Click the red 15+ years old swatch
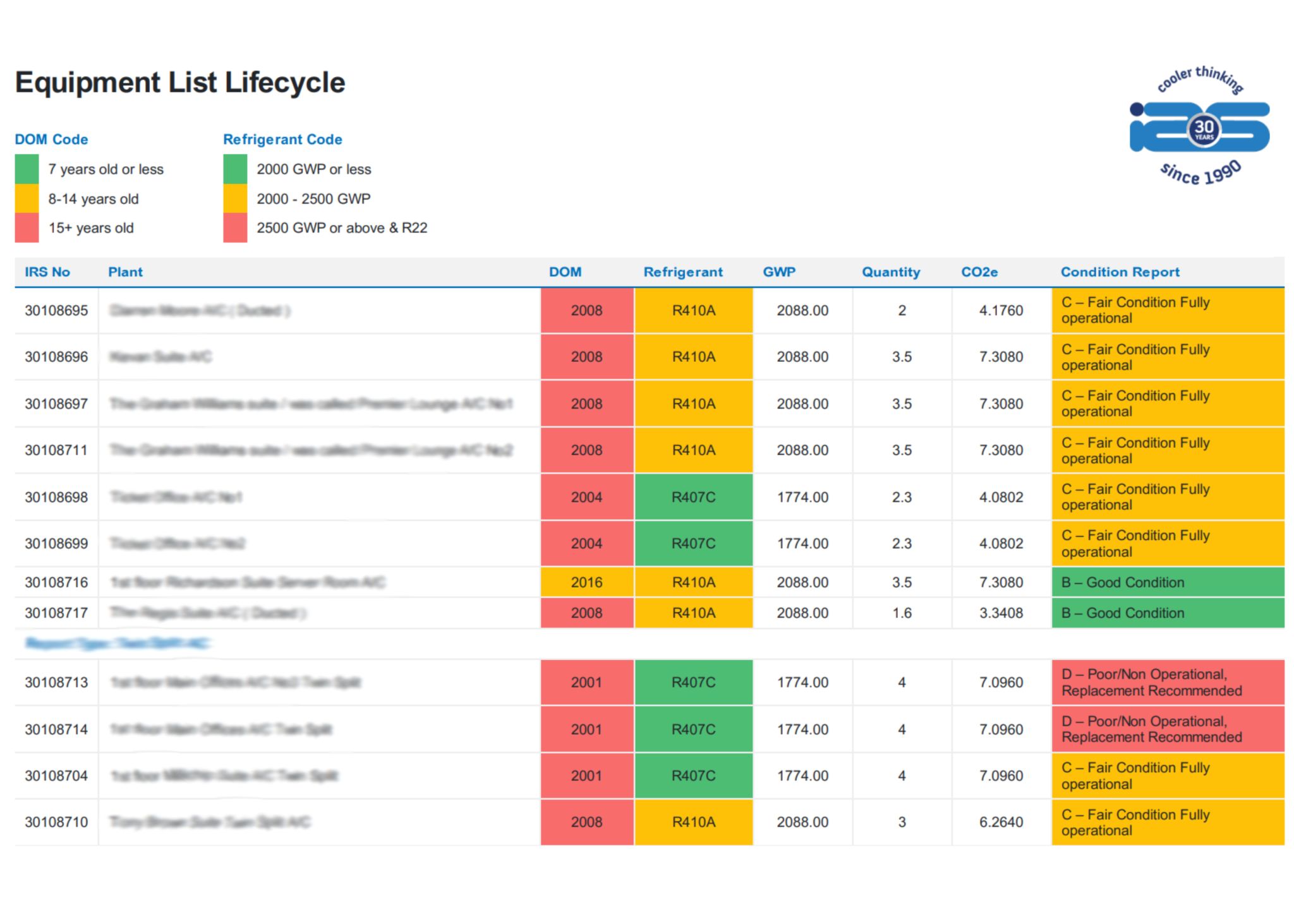This screenshot has width=1294, height=914. (27, 227)
